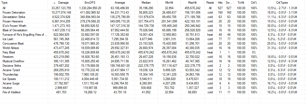
Task: Sort by the Damage column header
Action: pyautogui.click(x=61, y=3)
